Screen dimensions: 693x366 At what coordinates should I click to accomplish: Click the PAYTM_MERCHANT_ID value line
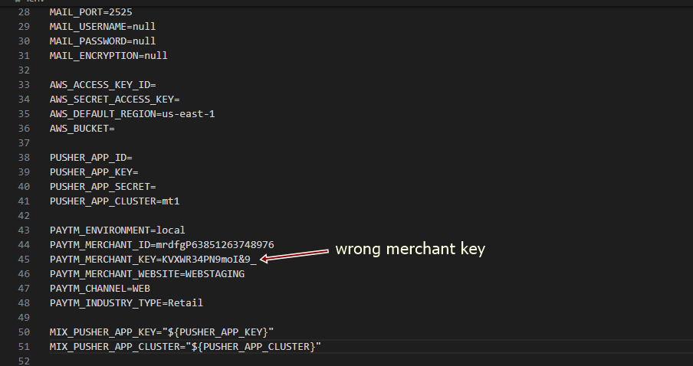(162, 245)
